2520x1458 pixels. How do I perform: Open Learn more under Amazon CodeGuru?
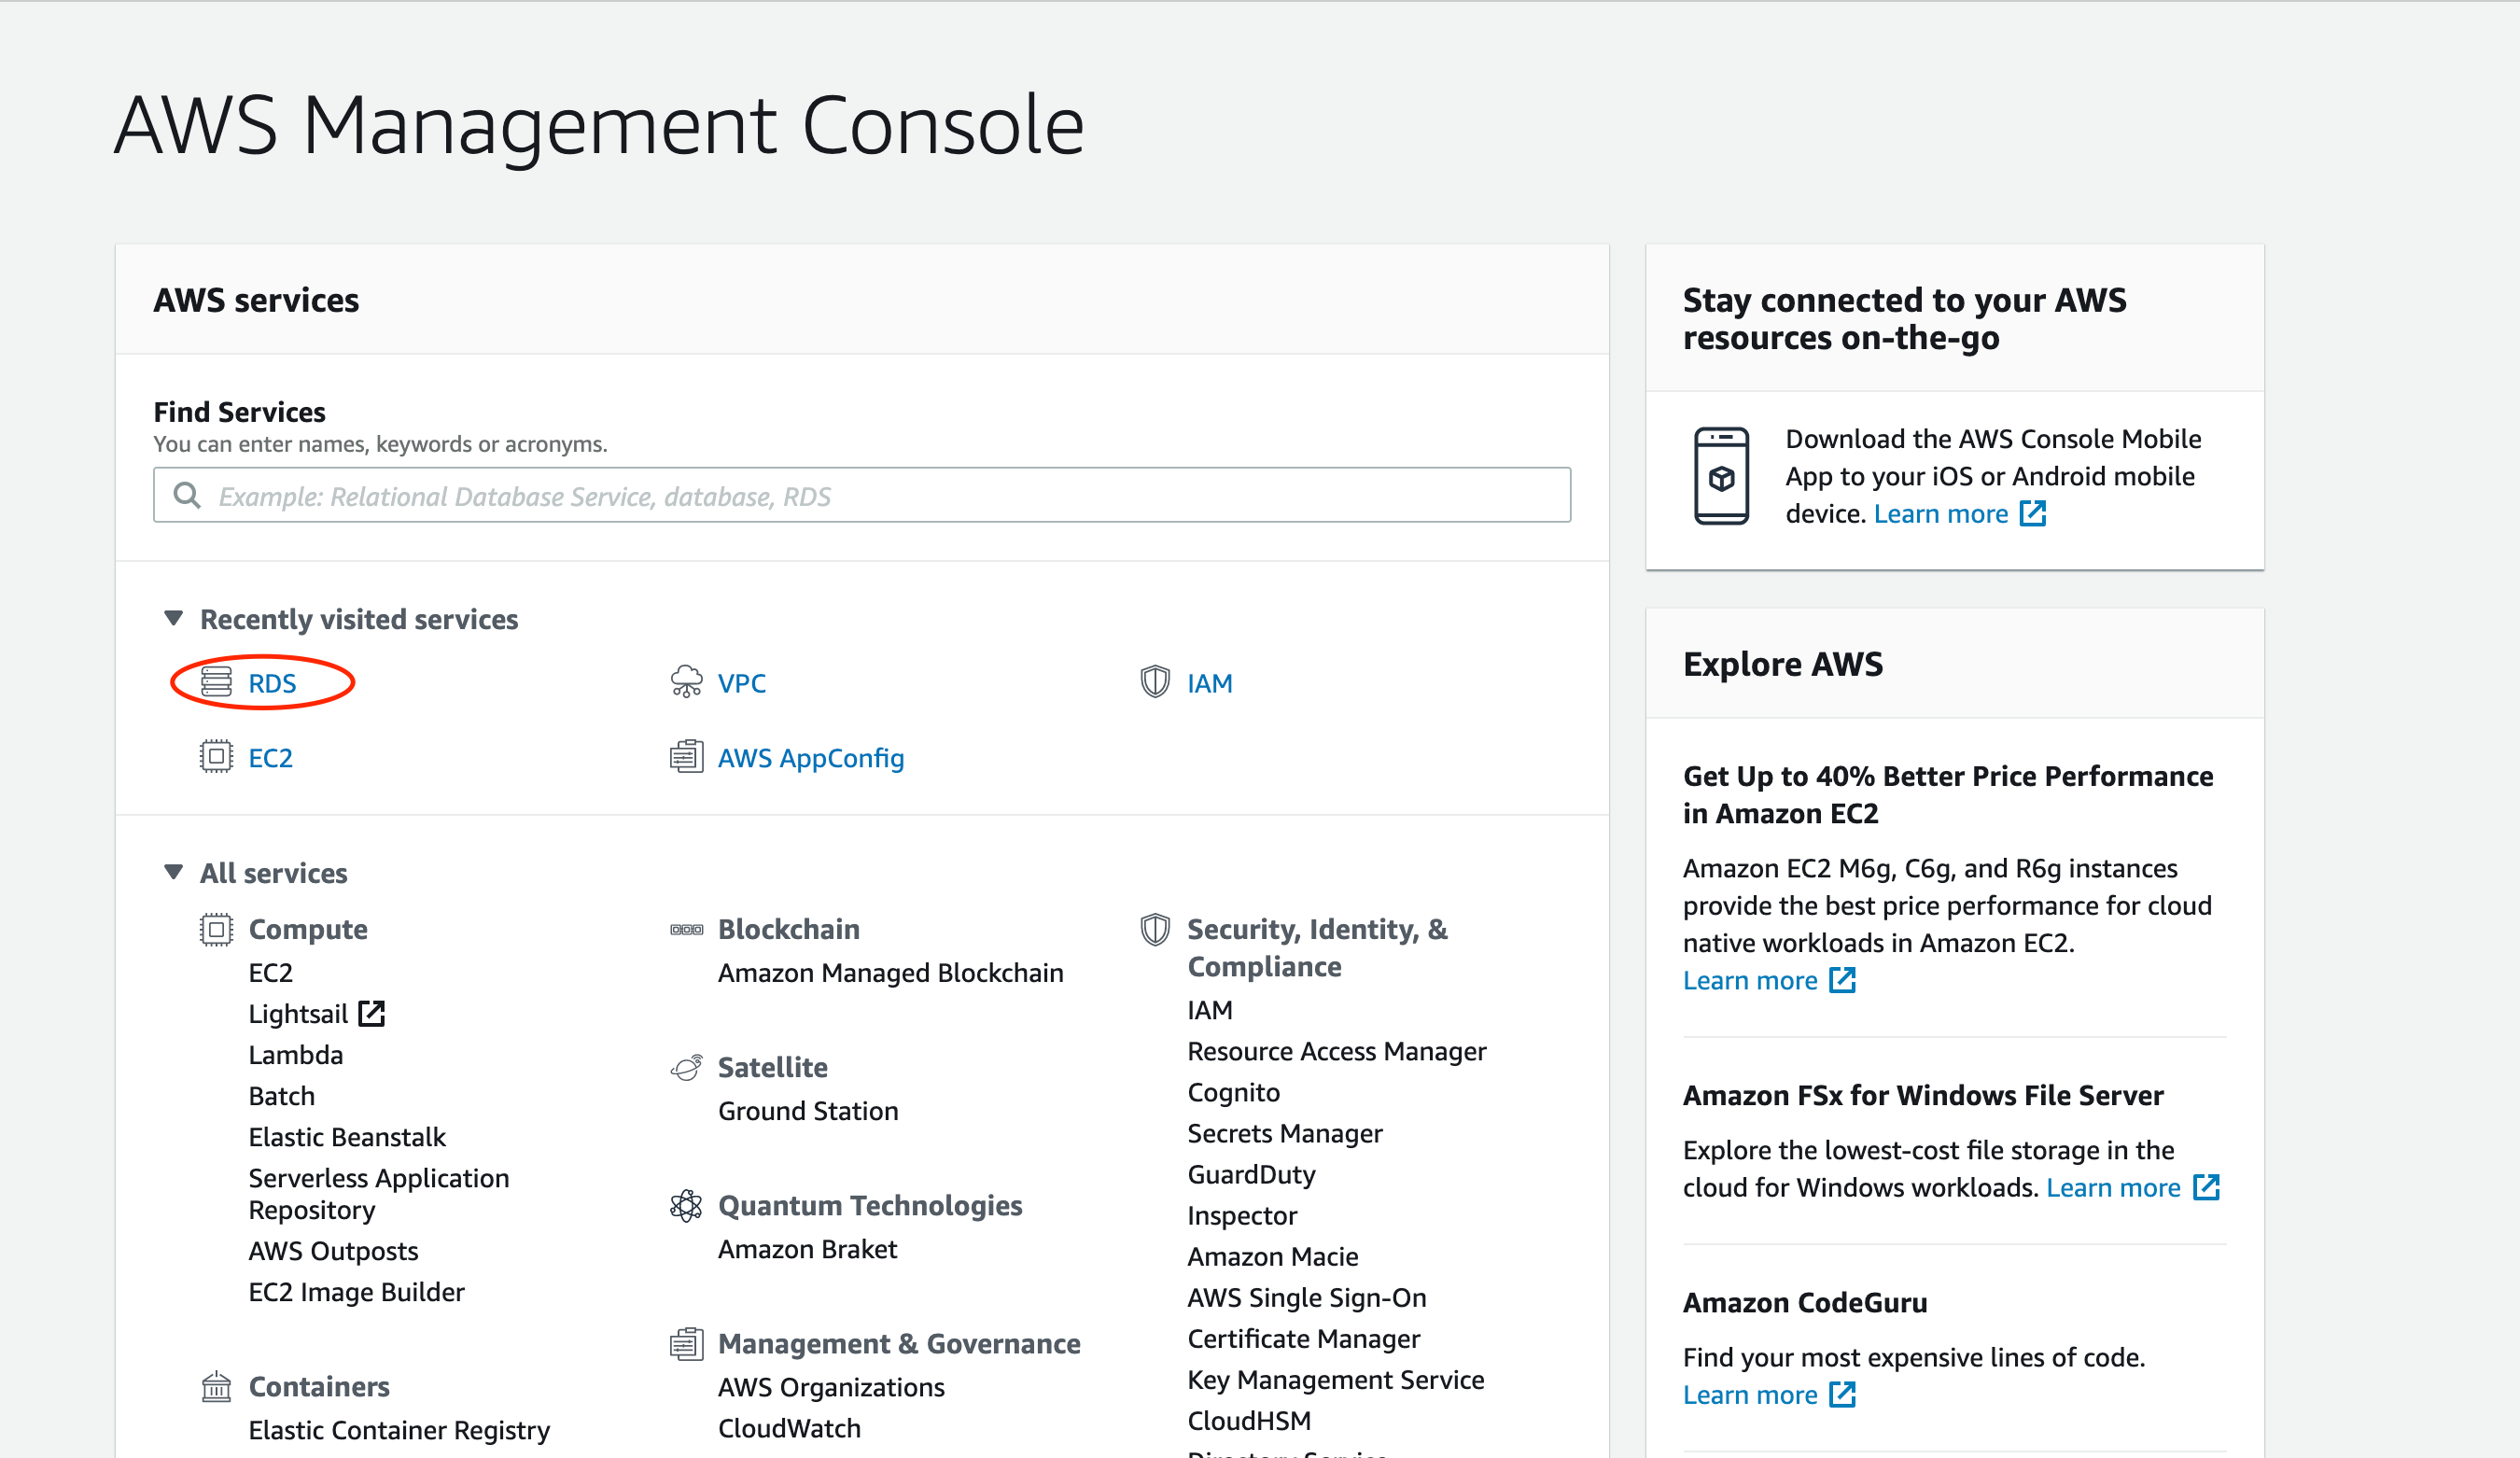tap(1750, 1395)
